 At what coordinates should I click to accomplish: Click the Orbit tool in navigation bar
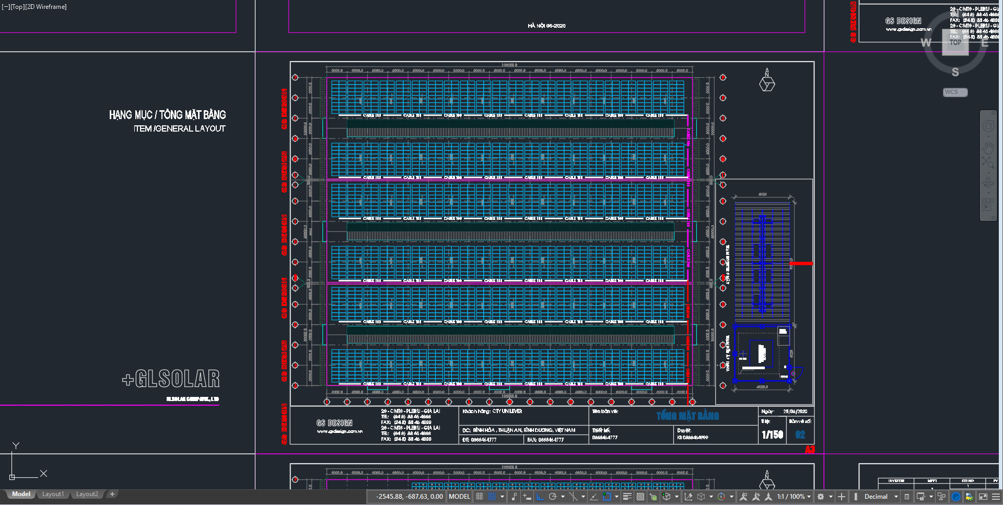click(x=988, y=183)
